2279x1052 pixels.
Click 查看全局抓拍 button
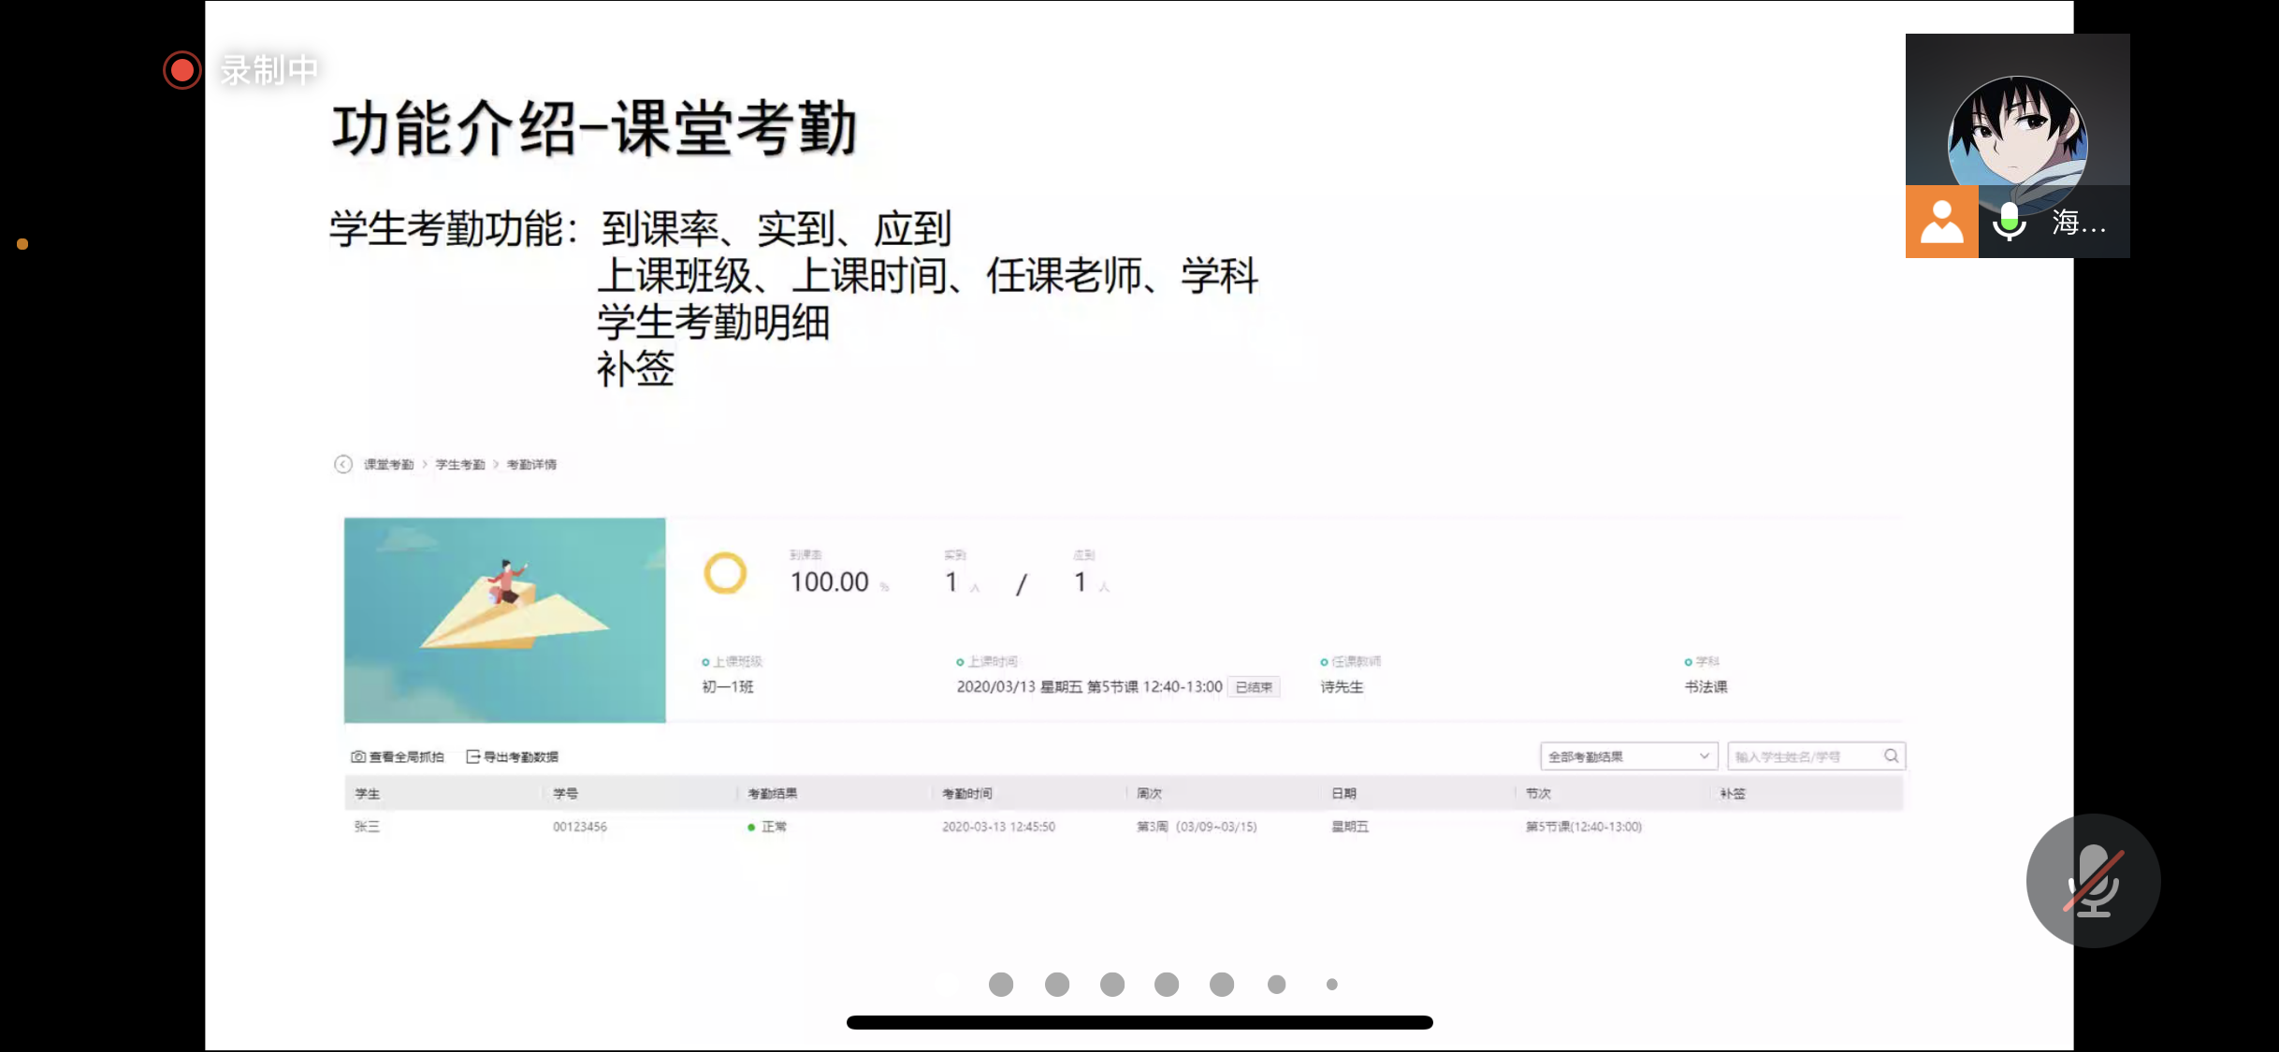tap(406, 757)
